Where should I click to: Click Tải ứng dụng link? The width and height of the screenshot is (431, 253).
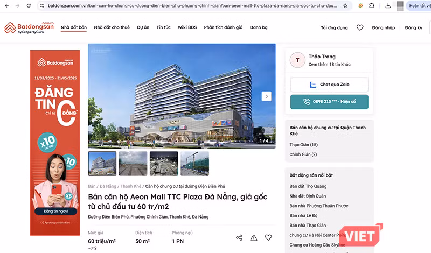pos(334,28)
